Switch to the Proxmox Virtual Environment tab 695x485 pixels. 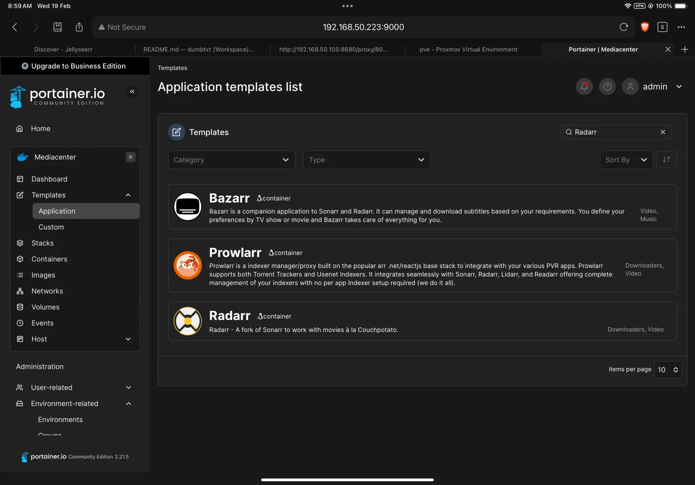coord(468,49)
